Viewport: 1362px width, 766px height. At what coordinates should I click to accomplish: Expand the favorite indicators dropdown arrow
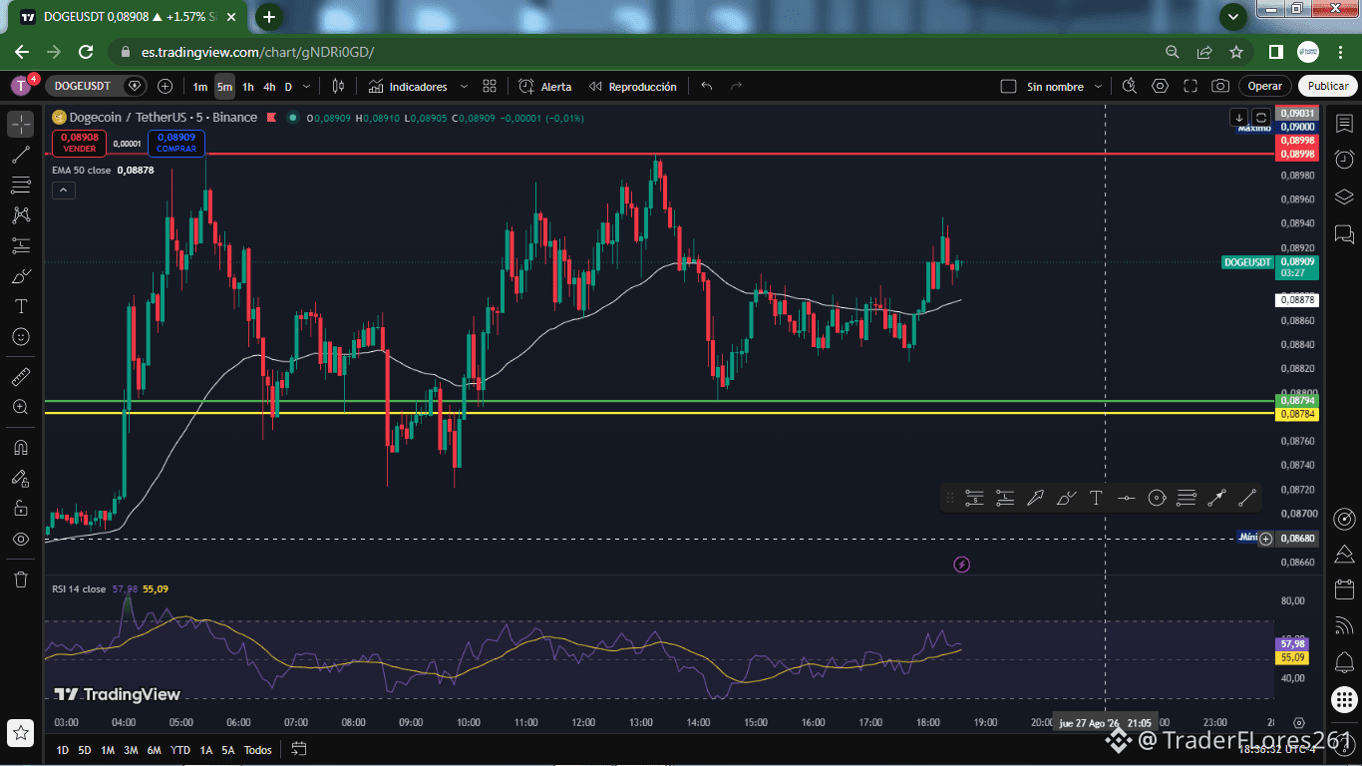pyautogui.click(x=464, y=87)
